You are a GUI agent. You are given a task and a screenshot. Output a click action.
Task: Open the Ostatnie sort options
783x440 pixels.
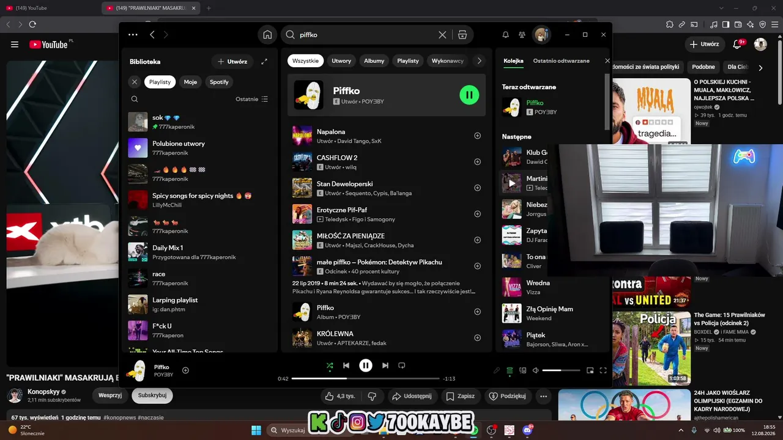252,99
